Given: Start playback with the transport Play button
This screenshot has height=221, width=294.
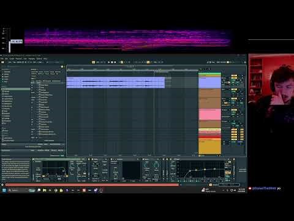Looking at the screenshot, I should [109, 62].
